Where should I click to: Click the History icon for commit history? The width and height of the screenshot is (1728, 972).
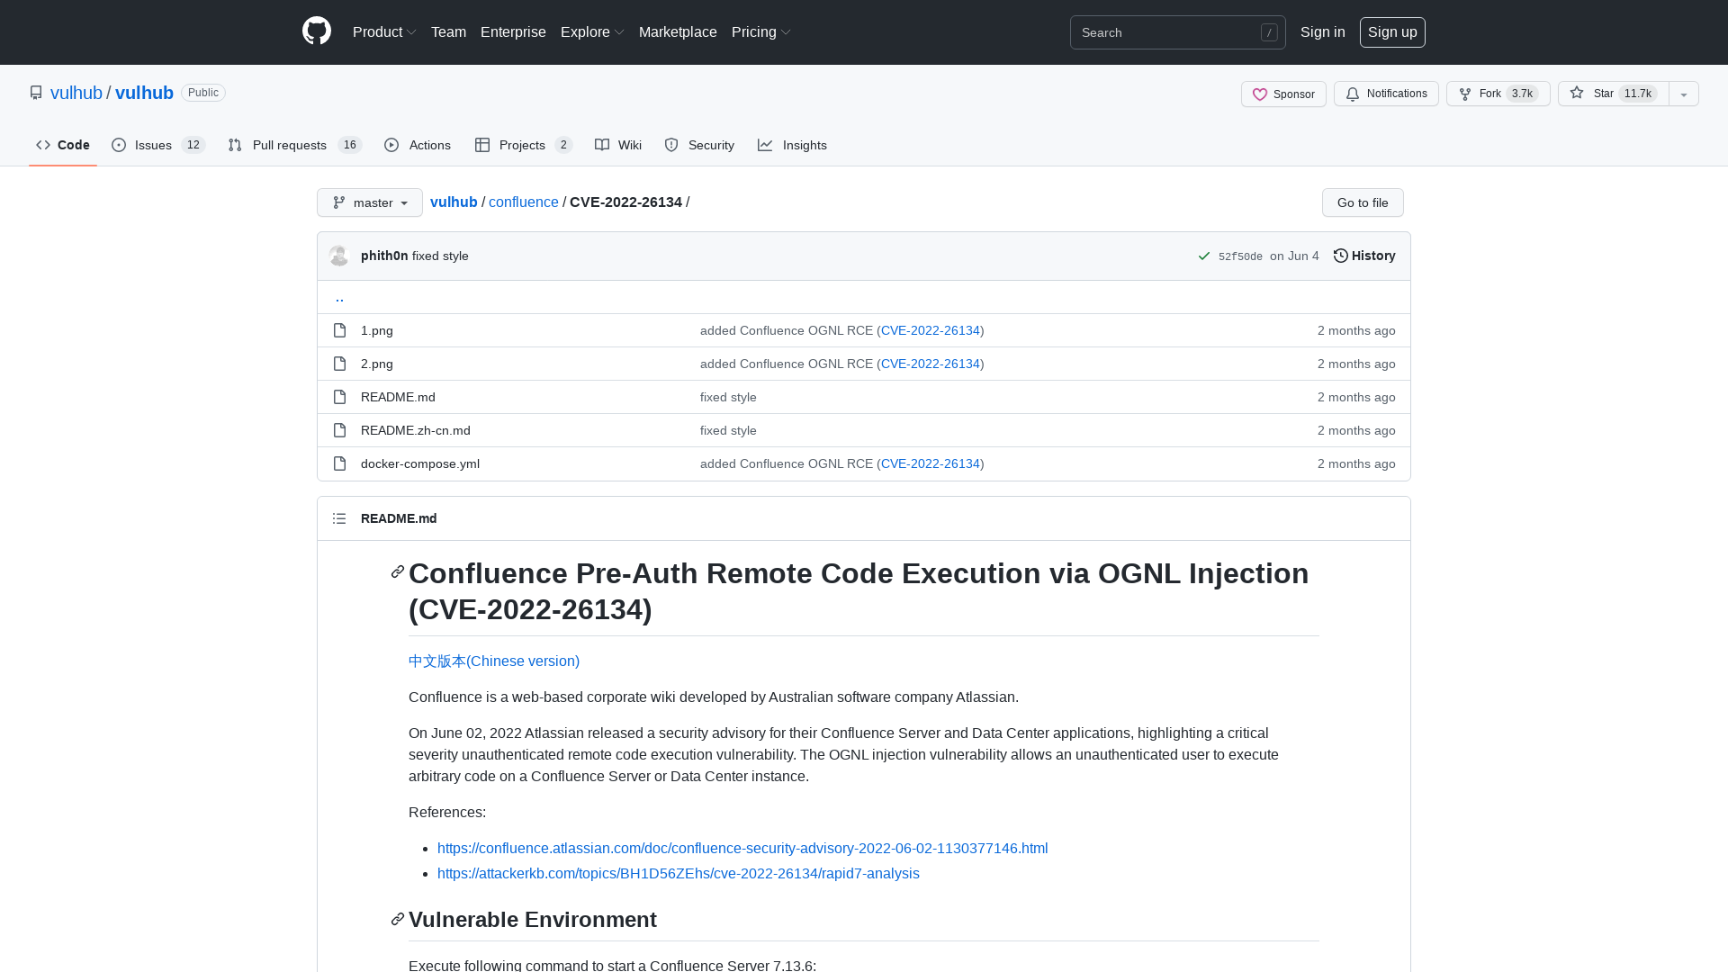tap(1341, 256)
